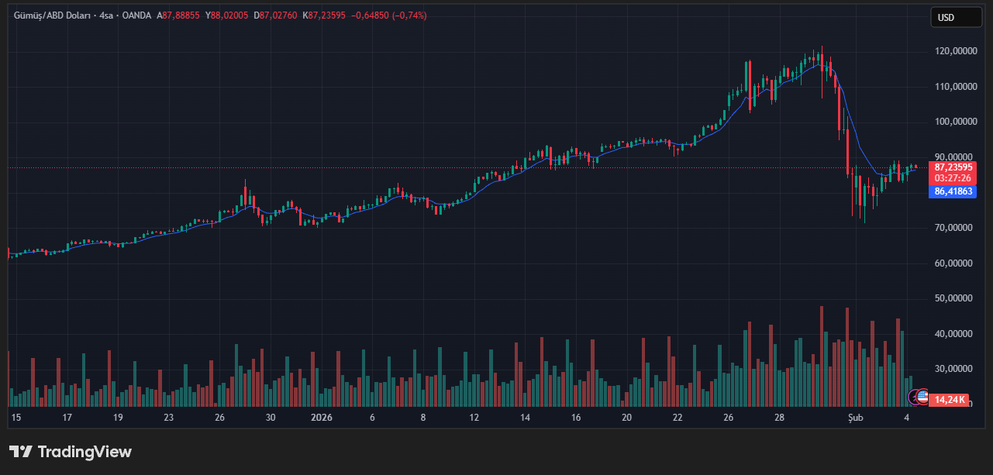Click the blue moving average label 86,41863
This screenshot has height=475, width=993.
[953, 191]
